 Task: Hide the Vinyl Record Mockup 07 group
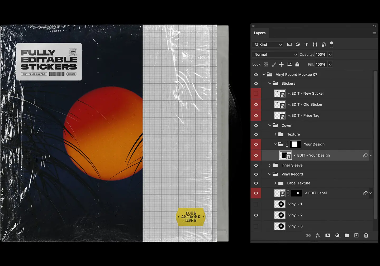256,74
